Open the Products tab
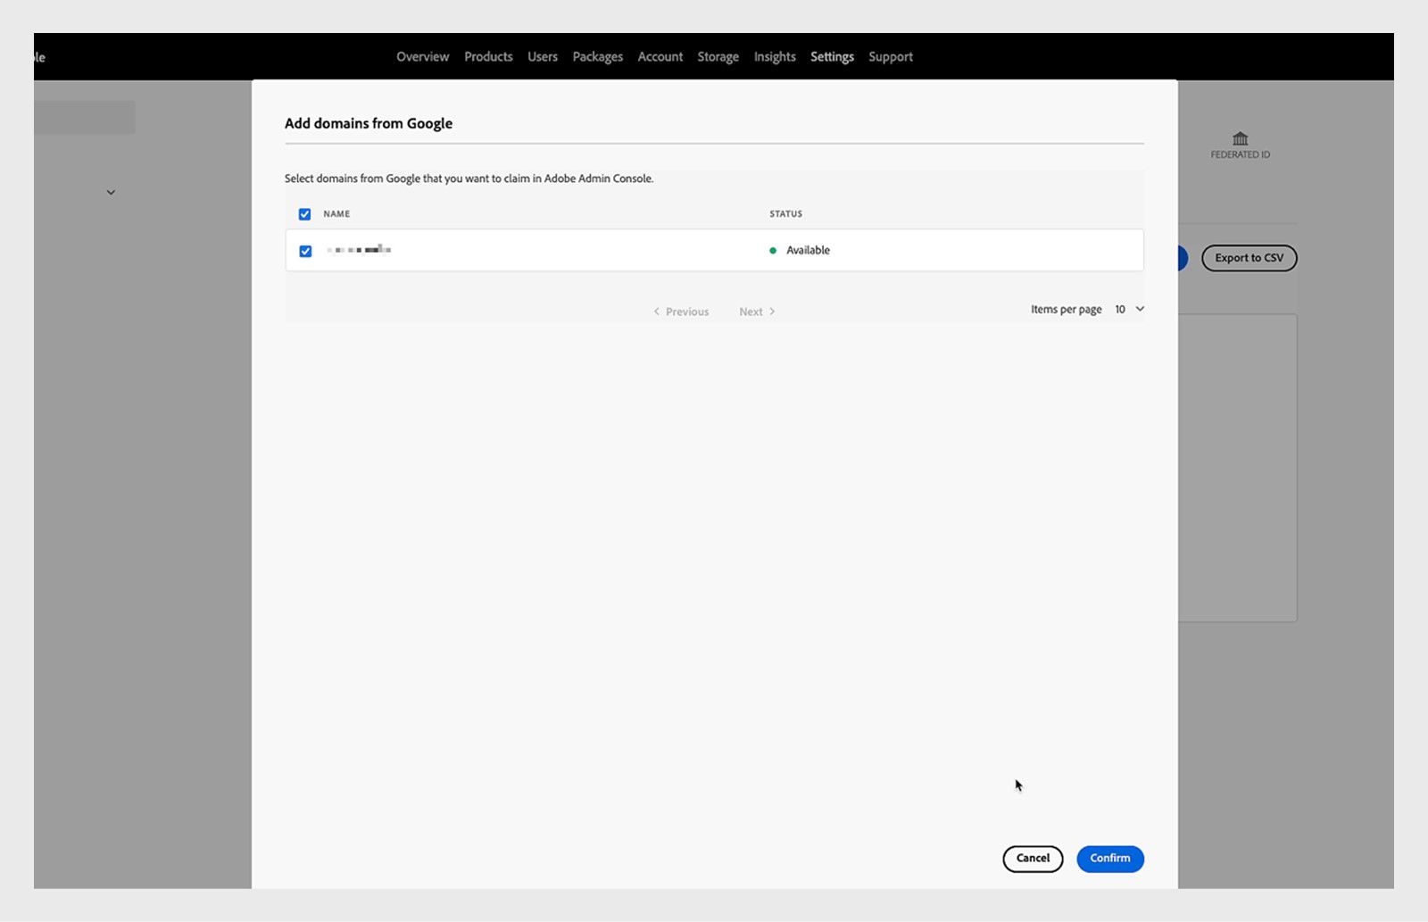Screen dimensions: 1428x922 pos(488,57)
